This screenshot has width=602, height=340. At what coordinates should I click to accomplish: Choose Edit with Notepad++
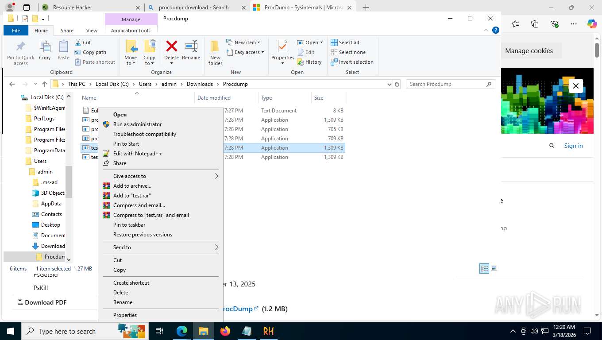coord(160,154)
